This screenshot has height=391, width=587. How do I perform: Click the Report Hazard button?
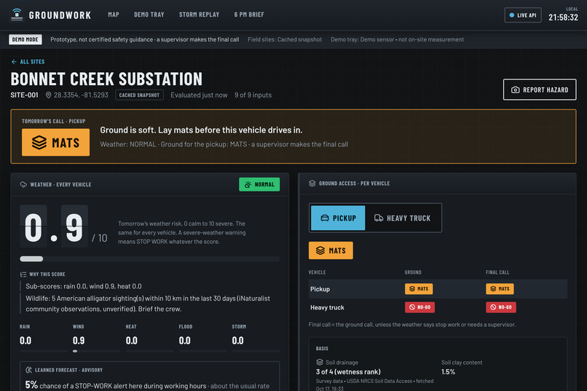point(540,90)
